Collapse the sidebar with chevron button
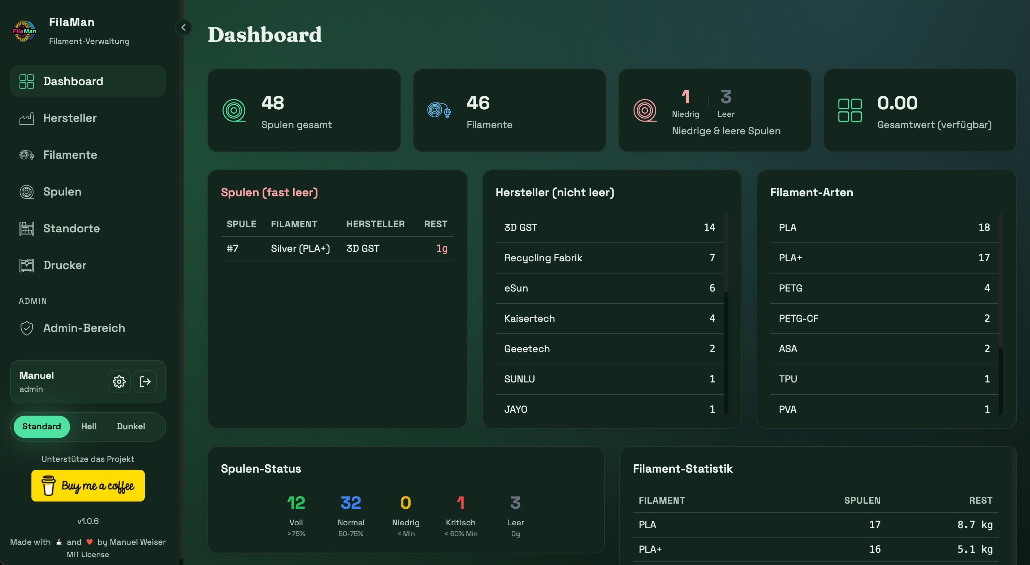Viewport: 1030px width, 565px height. pos(183,27)
